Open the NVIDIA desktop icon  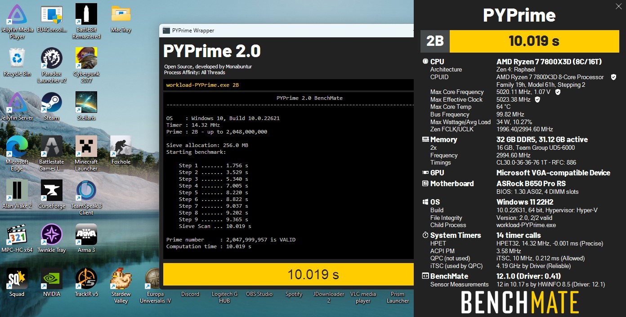click(51, 282)
